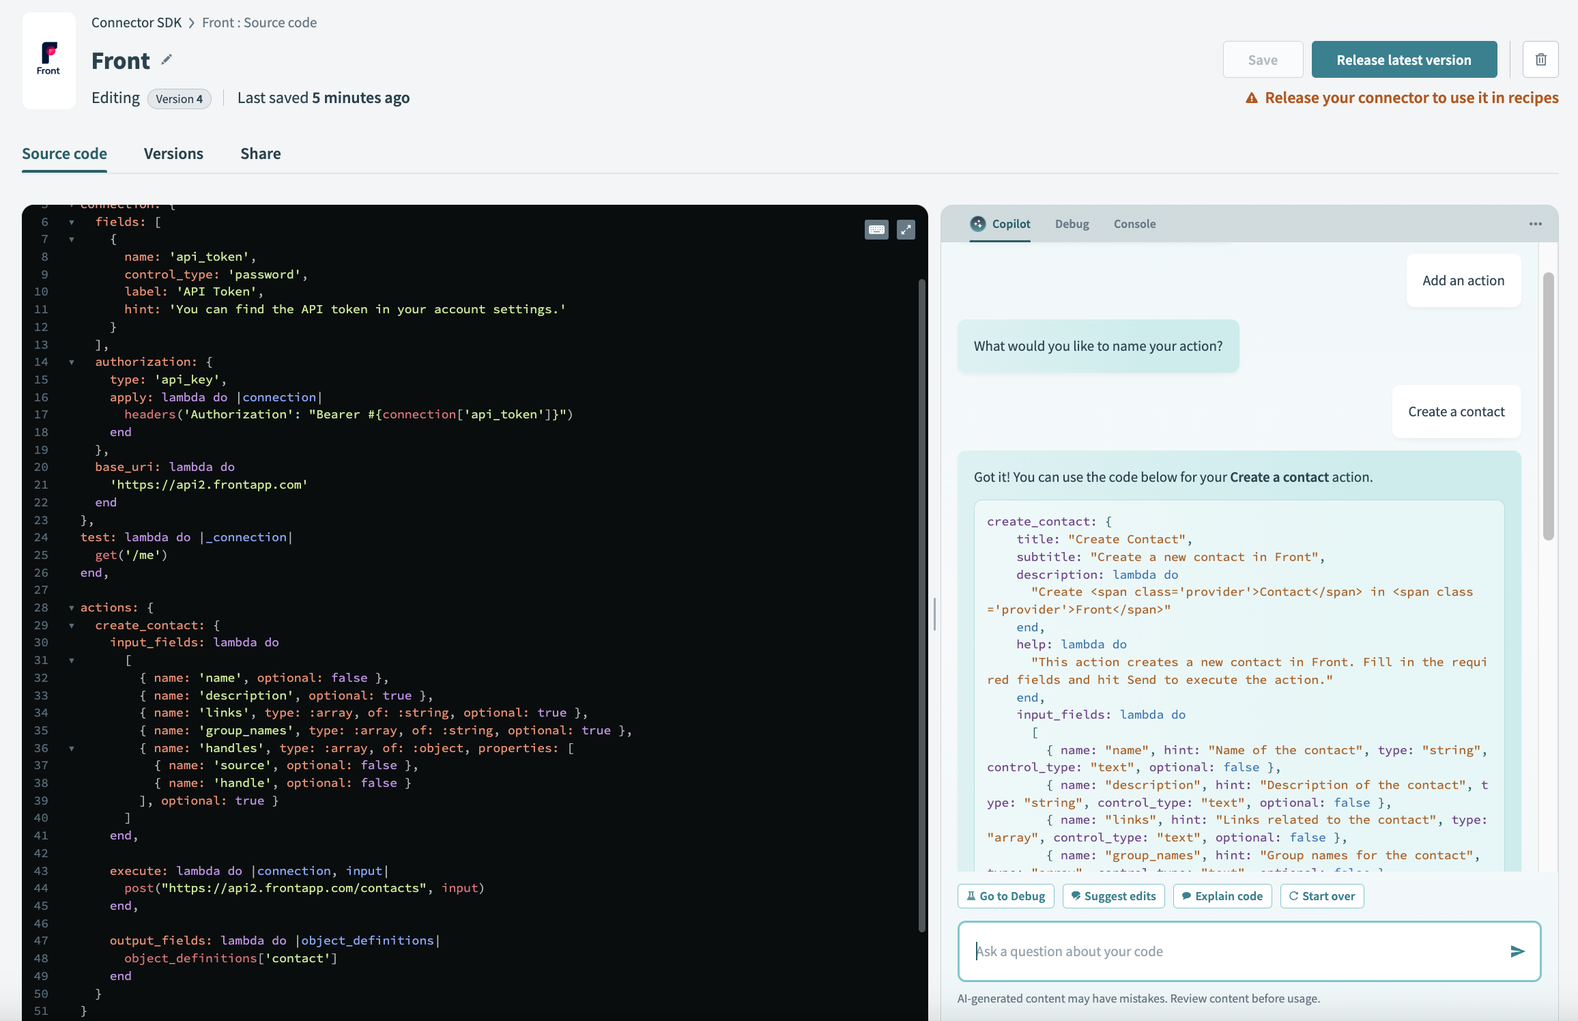Expand code editor to fullscreen
Screen dimensions: 1578x1021
[906, 230]
